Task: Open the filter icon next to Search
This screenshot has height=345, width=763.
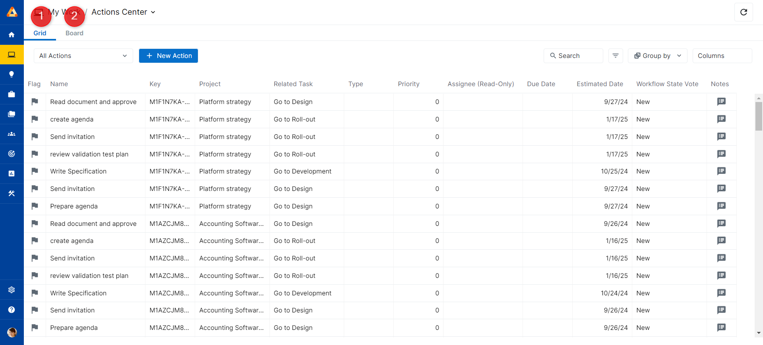Action: pos(615,56)
